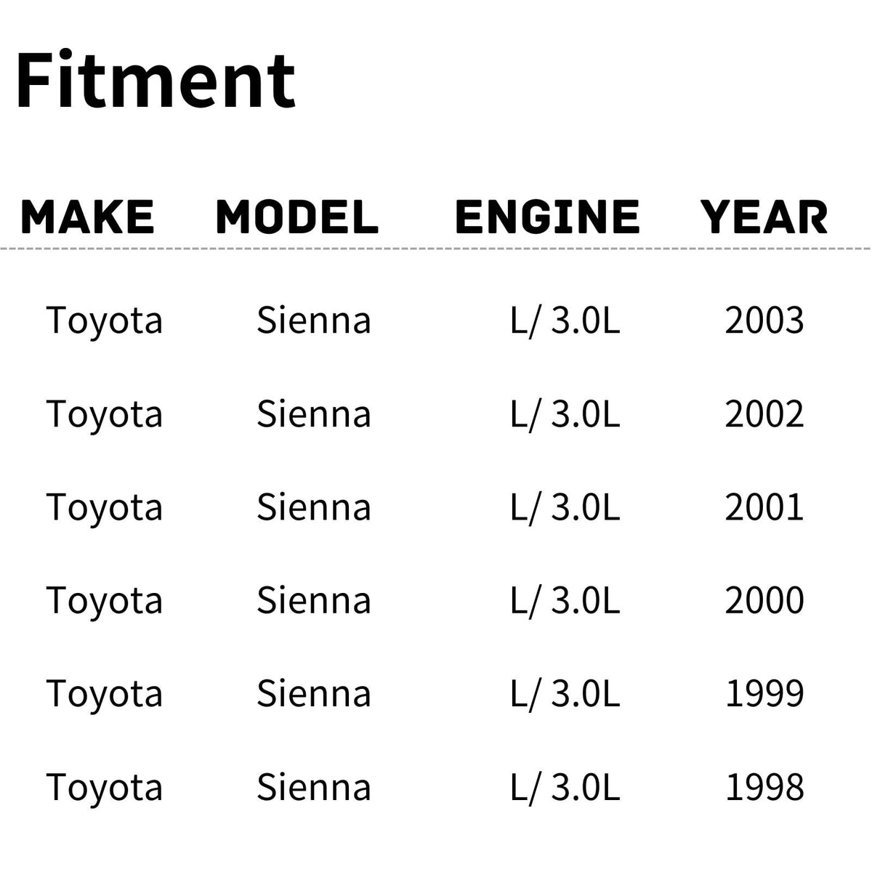Select the 1999 year cell

764,694
